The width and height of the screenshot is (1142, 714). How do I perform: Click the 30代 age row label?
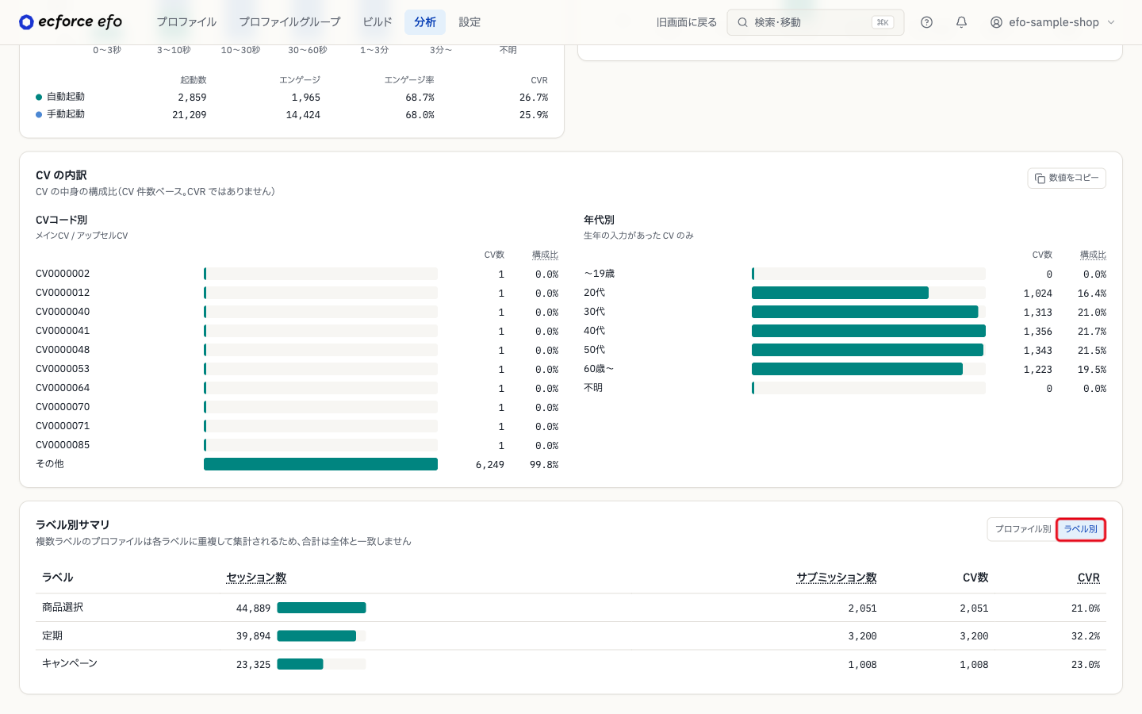(595, 312)
